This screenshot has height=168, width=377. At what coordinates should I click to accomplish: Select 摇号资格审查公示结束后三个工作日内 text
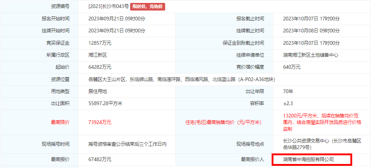tap(128, 144)
